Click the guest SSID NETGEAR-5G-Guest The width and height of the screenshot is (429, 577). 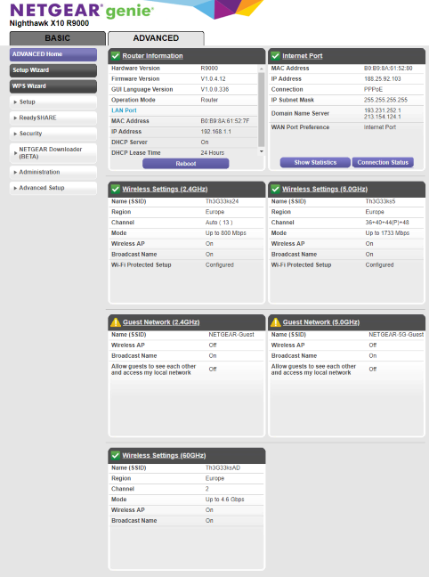[396, 335]
